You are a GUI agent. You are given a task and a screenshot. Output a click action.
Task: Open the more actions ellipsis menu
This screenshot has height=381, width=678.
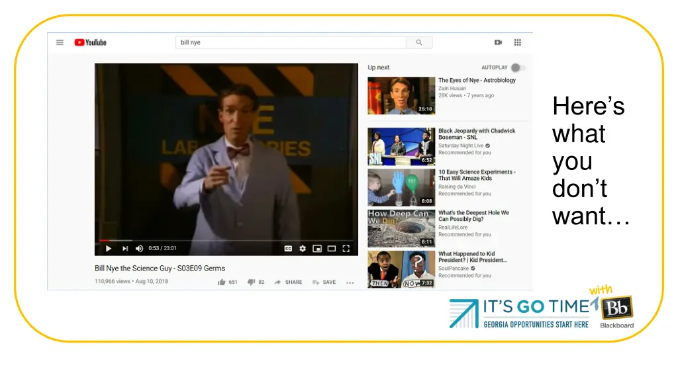click(x=350, y=282)
